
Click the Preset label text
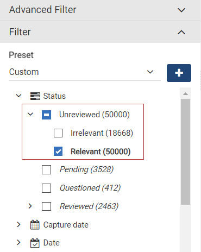(21, 55)
